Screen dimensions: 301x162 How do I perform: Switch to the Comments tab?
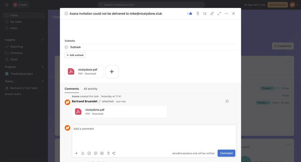point(72,89)
